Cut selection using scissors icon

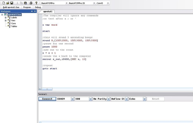tap(17, 3)
